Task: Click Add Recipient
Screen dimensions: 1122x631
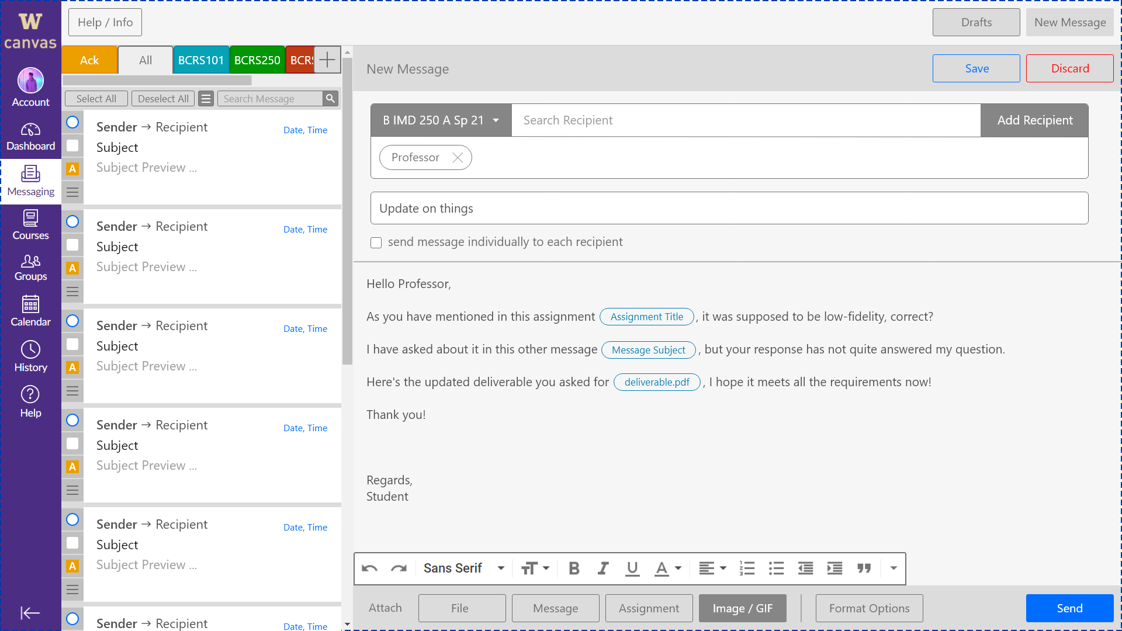Action: tap(1034, 120)
